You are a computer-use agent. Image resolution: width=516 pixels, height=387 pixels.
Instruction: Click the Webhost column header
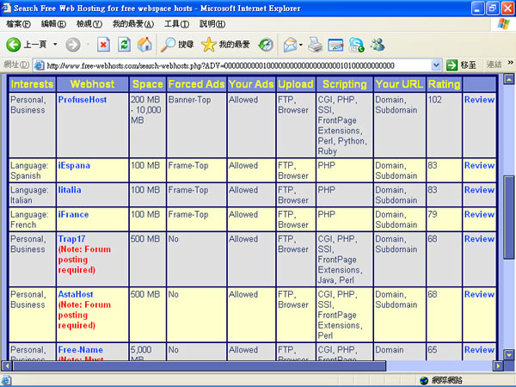click(93, 84)
